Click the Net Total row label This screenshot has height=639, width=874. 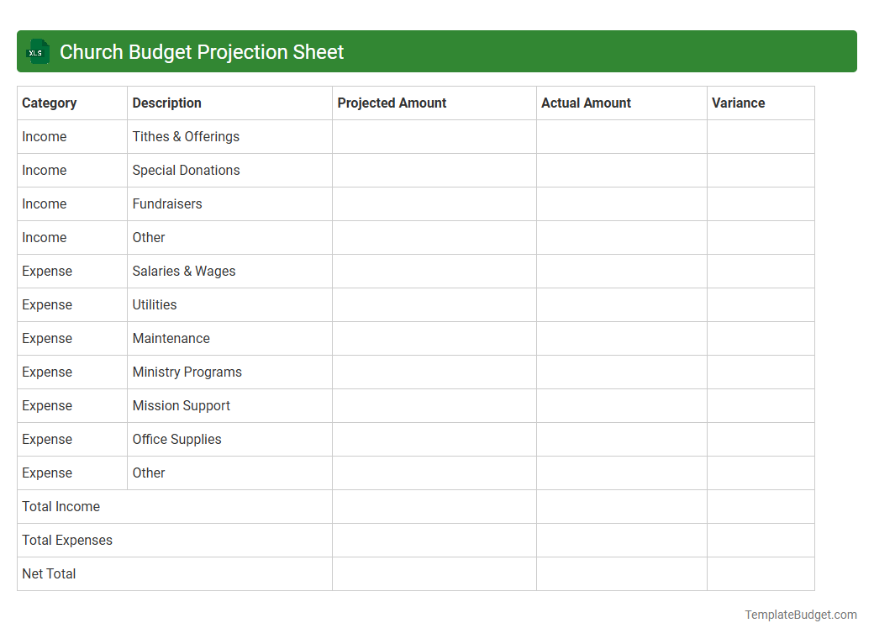click(x=48, y=573)
